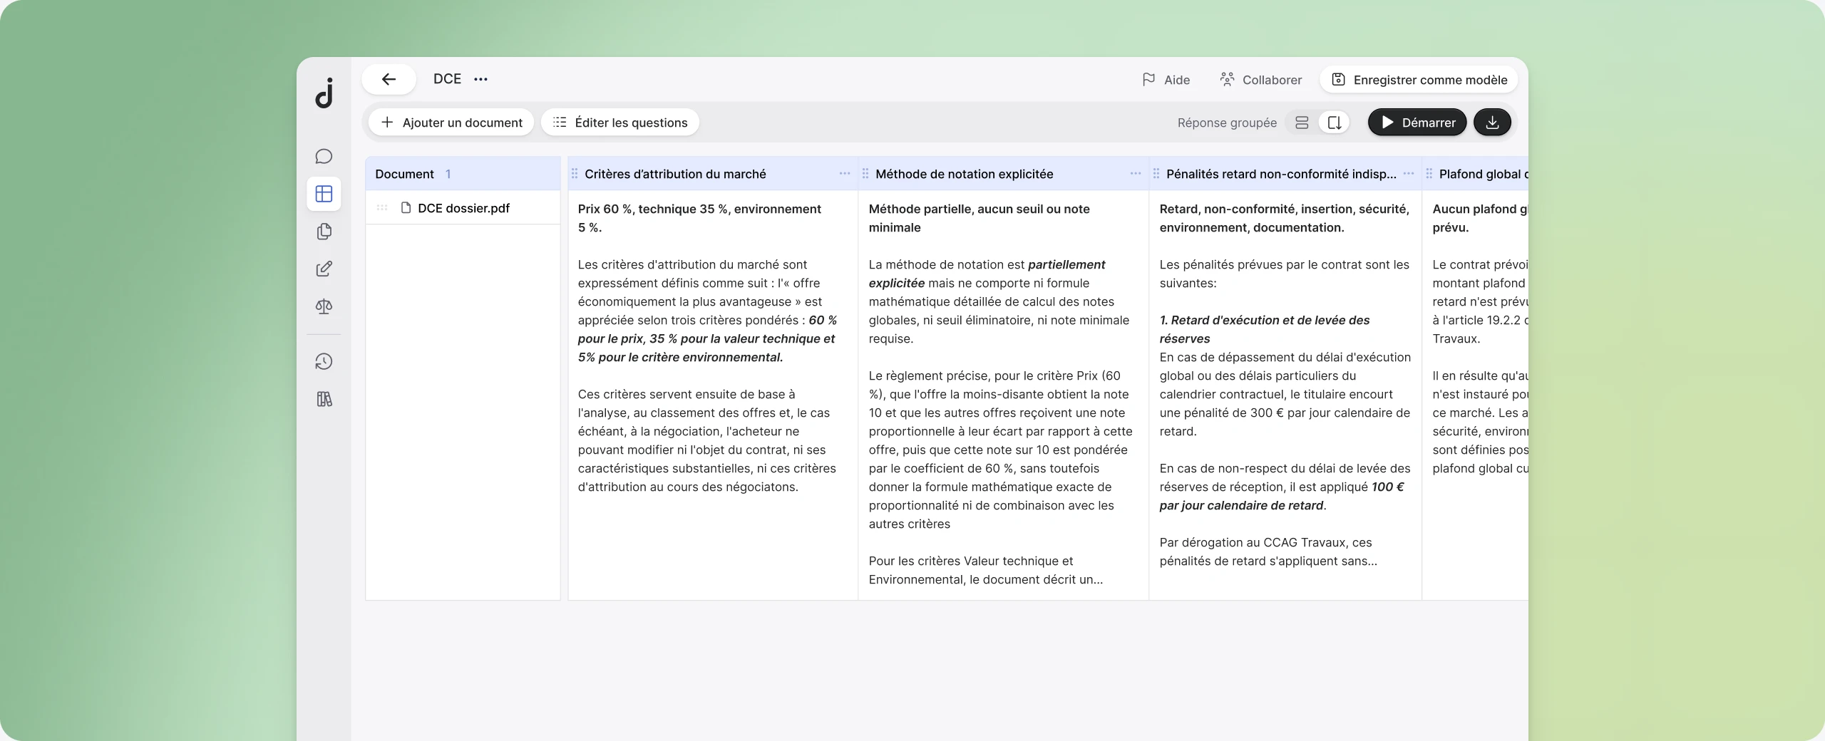This screenshot has width=1825, height=741.
Task: Open the edit pencil icon in sidebar
Action: (324, 269)
